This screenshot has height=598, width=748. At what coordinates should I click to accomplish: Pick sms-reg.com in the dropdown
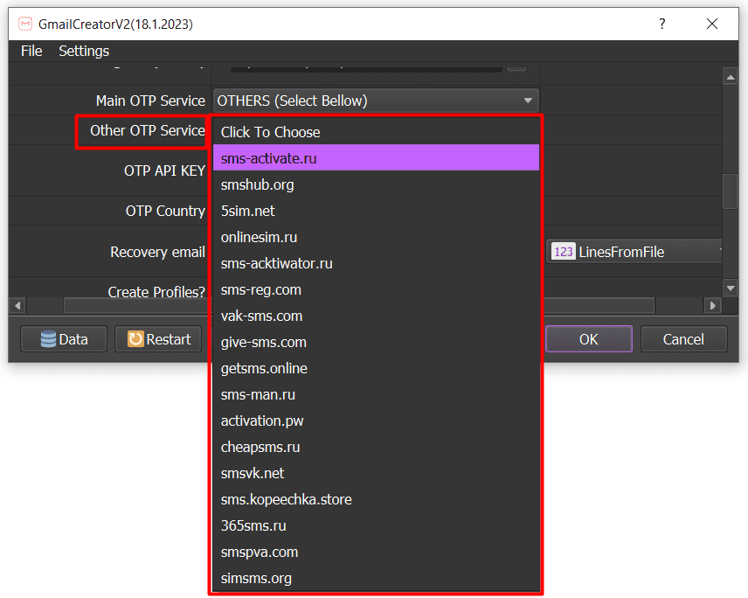(376, 289)
